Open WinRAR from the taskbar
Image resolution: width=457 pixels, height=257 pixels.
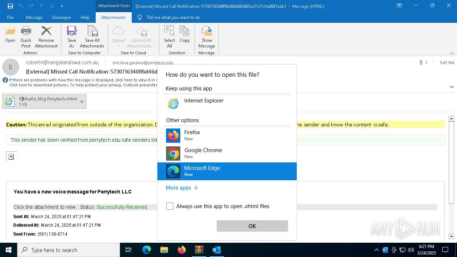click(199, 250)
